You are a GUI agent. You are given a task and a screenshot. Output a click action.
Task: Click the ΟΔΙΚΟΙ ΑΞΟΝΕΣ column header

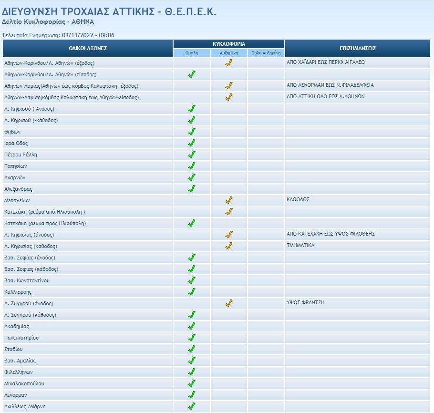(88, 48)
